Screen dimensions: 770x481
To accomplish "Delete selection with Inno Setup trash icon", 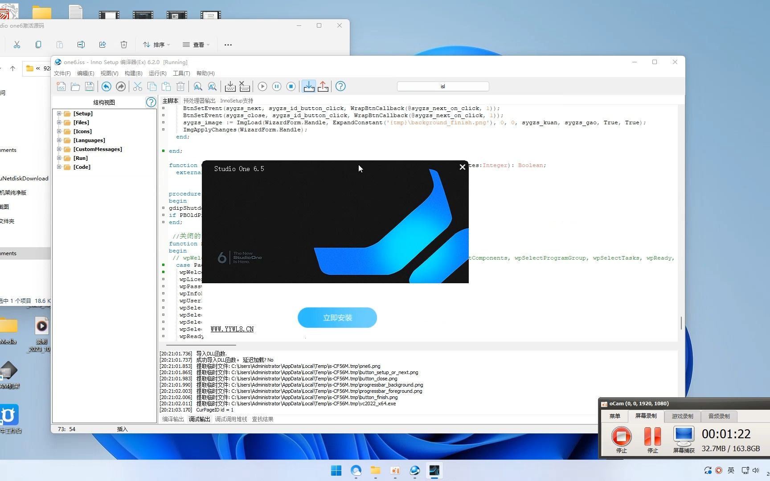I will tap(180, 86).
